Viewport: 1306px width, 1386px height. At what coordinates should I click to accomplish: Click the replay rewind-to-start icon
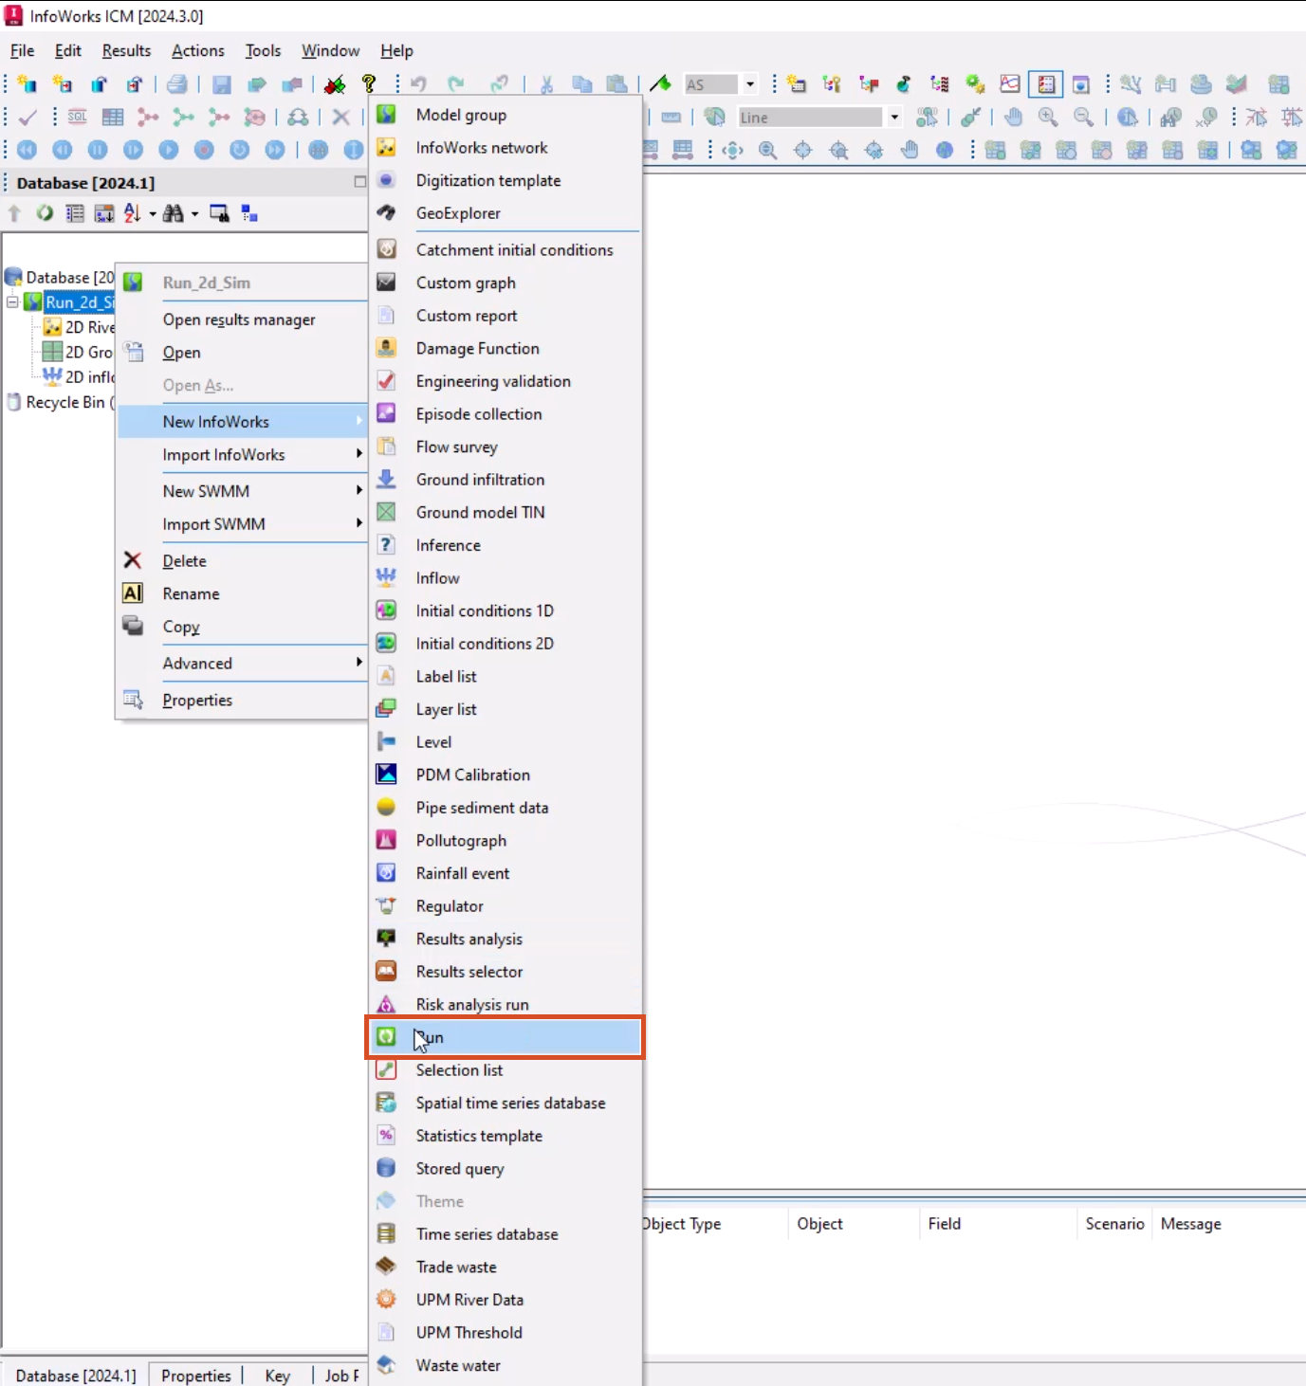pos(28,150)
